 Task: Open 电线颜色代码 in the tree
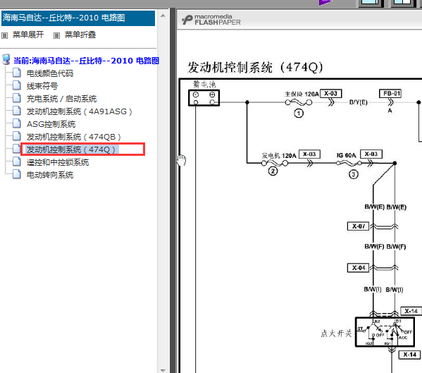50,73
